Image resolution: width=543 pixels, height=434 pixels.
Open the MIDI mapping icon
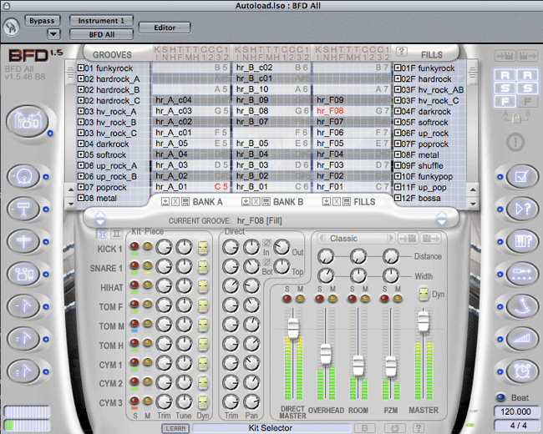[x=522, y=274]
